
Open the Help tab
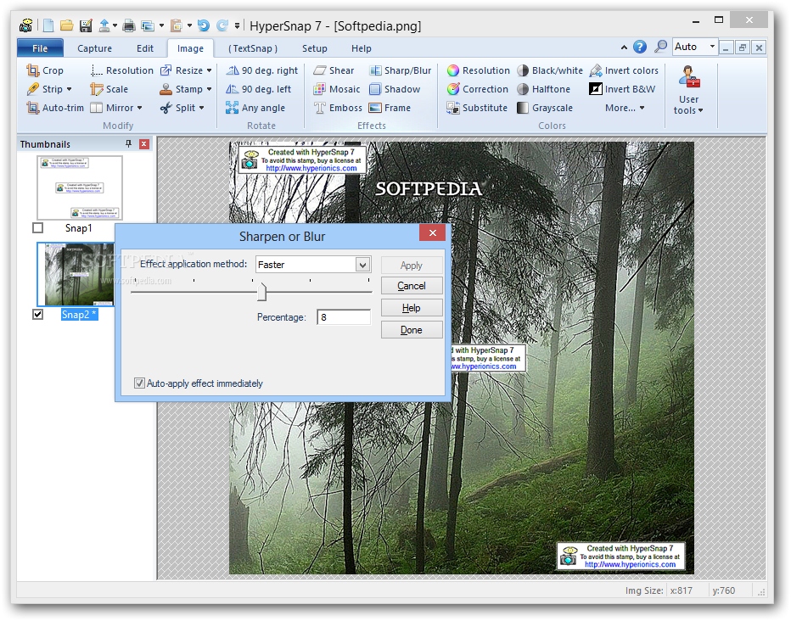[x=362, y=48]
